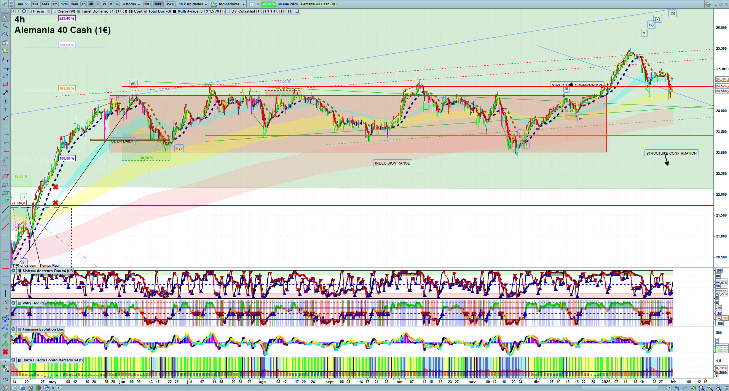Select the alert bell tool
Image resolution: width=729 pixels, height=391 pixels.
coord(5,51)
